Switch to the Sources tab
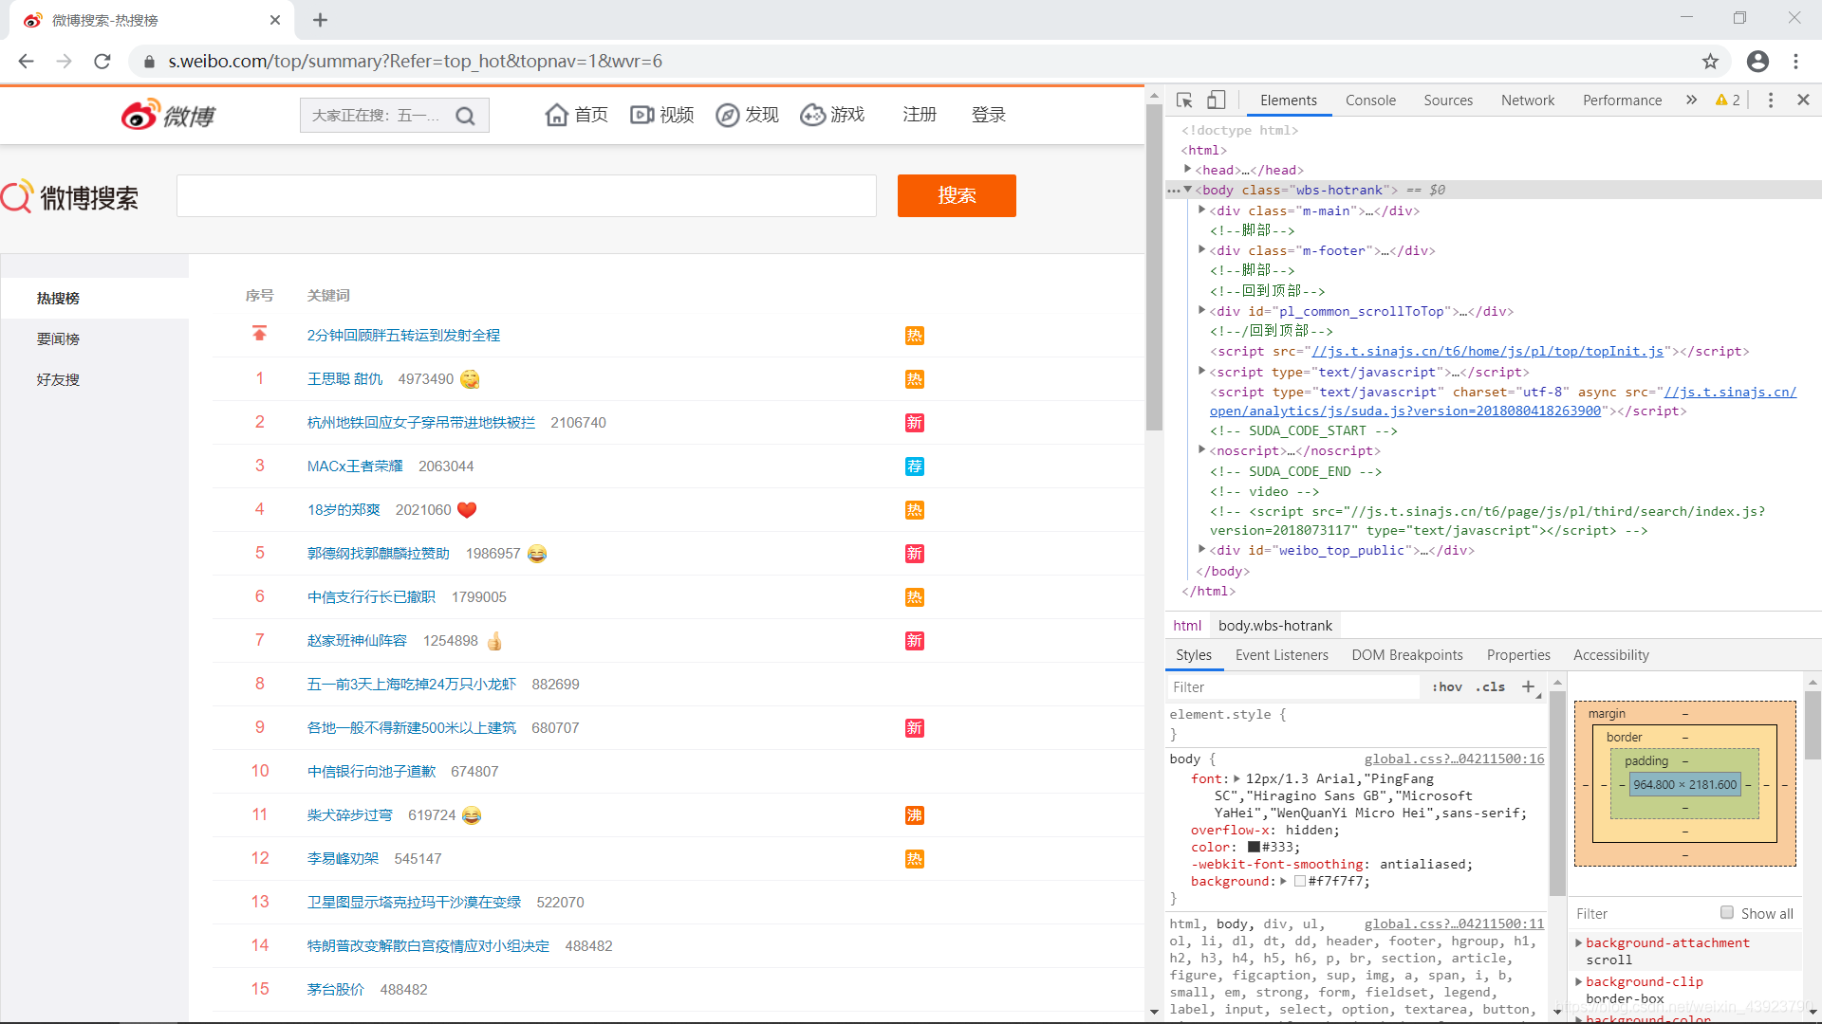This screenshot has width=1822, height=1024. [x=1448, y=100]
